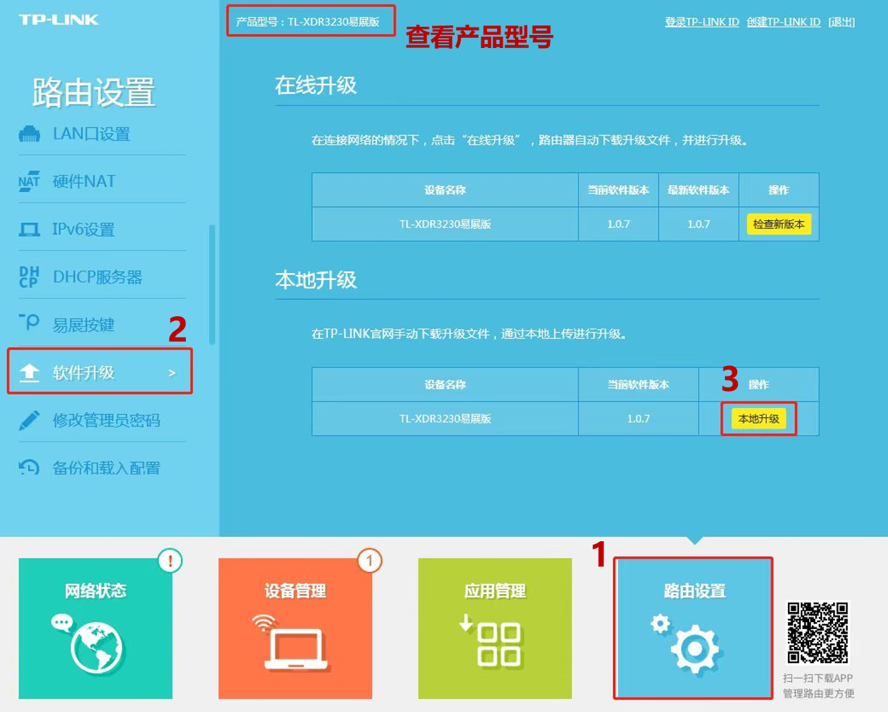This screenshot has width=888, height=712.
Task: Switch to the 路由设置 tab label
Action: click(695, 591)
